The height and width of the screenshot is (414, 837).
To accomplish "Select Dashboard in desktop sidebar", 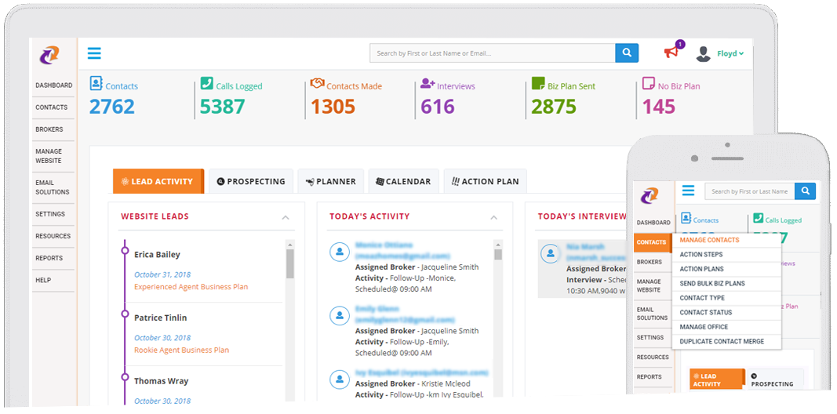I will [54, 85].
